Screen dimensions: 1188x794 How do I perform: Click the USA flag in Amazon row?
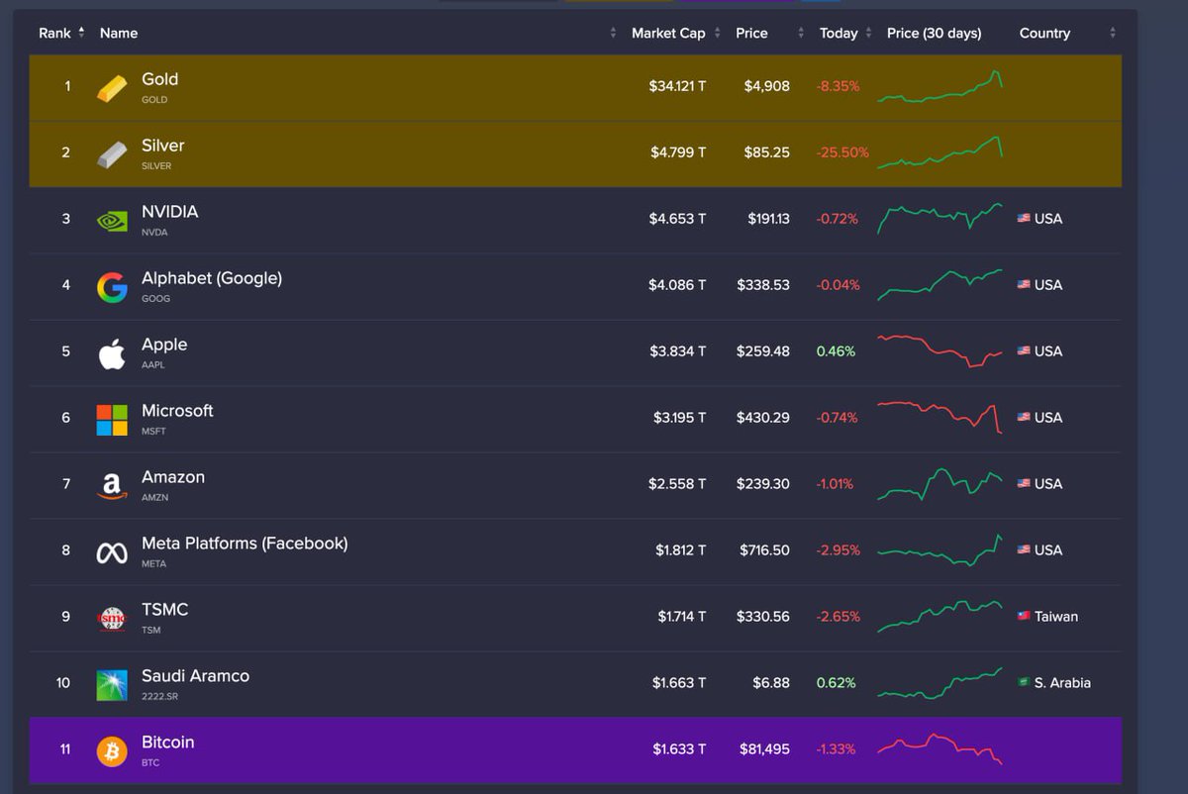(1024, 484)
